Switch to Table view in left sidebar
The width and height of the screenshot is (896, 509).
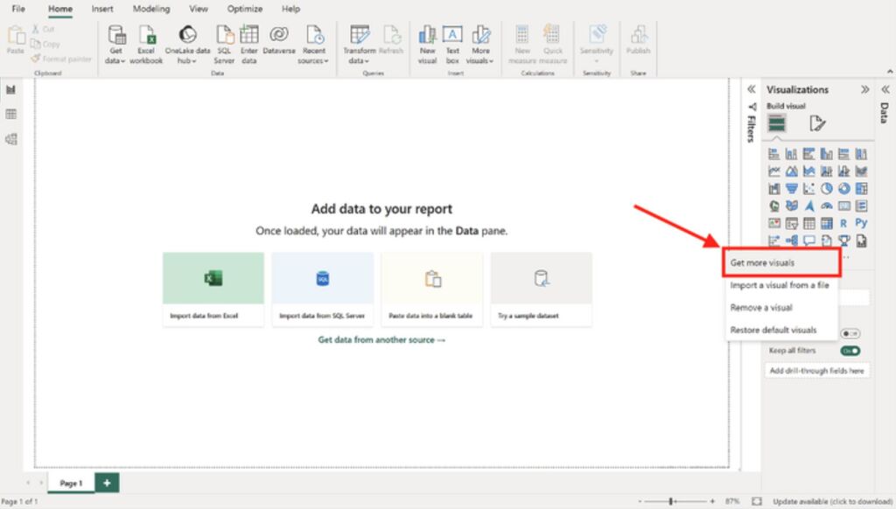tap(11, 114)
